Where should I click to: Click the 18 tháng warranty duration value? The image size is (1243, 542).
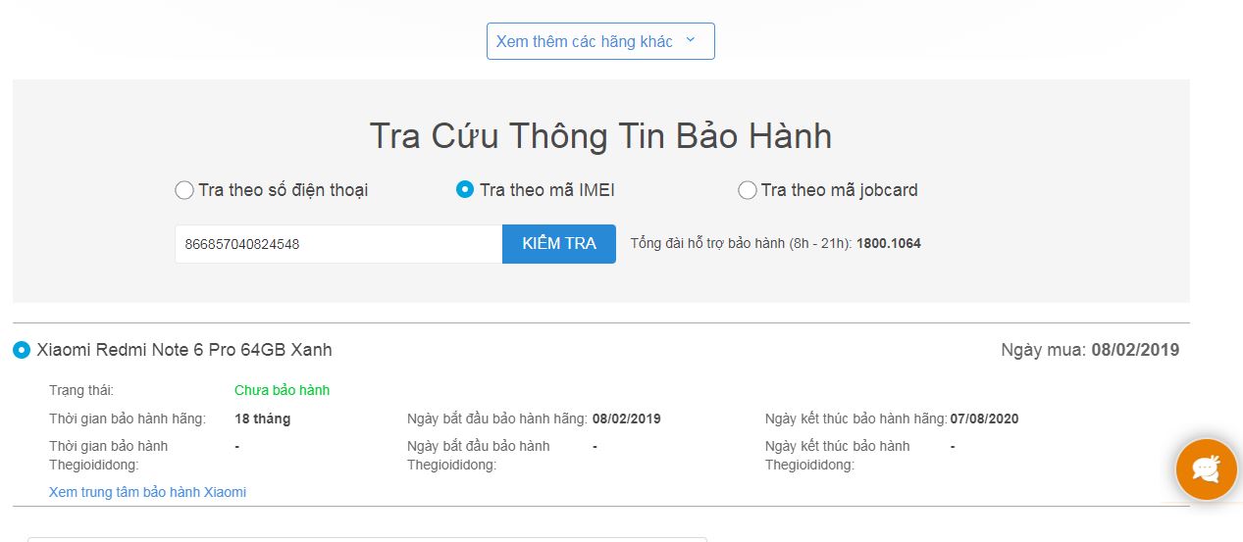(262, 419)
